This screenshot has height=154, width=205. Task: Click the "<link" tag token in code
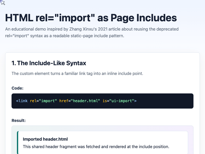pyautogui.click(x=22, y=101)
